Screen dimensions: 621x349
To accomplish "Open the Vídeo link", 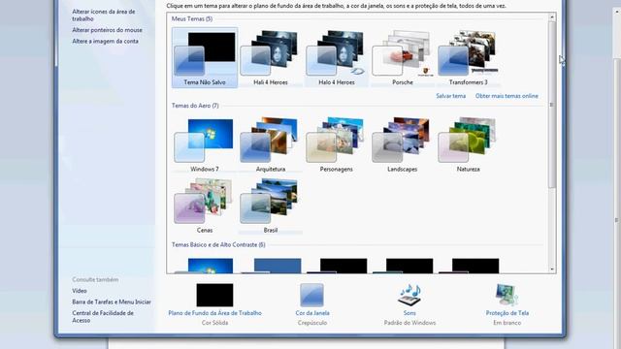I will [x=80, y=291].
